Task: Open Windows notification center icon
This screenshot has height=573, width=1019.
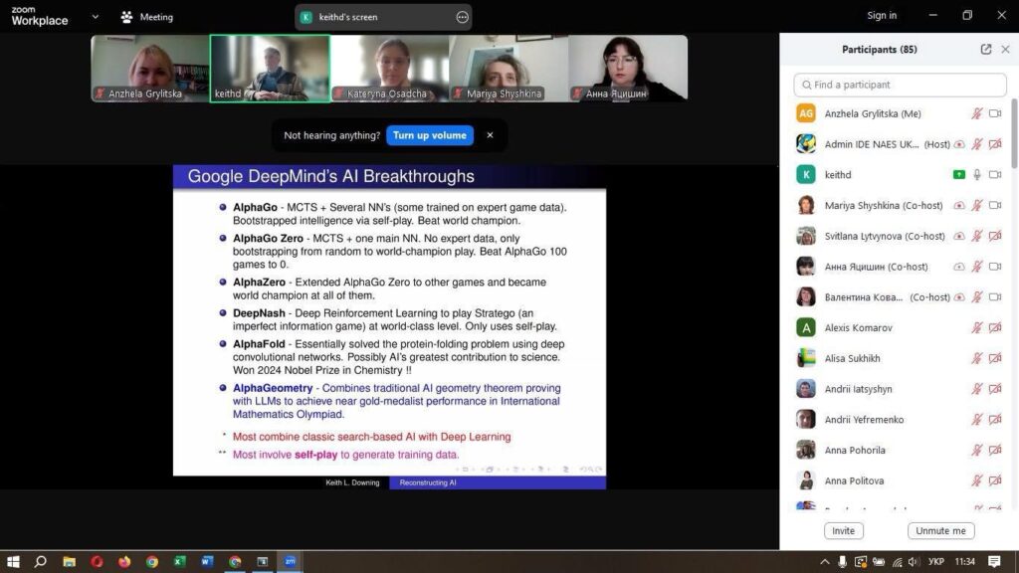Action: (994, 562)
